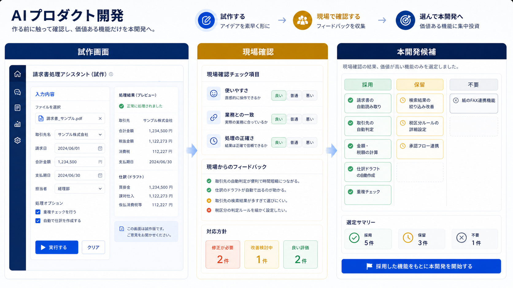
Task: Select the 本開発候補 panel header
Action: point(422,51)
